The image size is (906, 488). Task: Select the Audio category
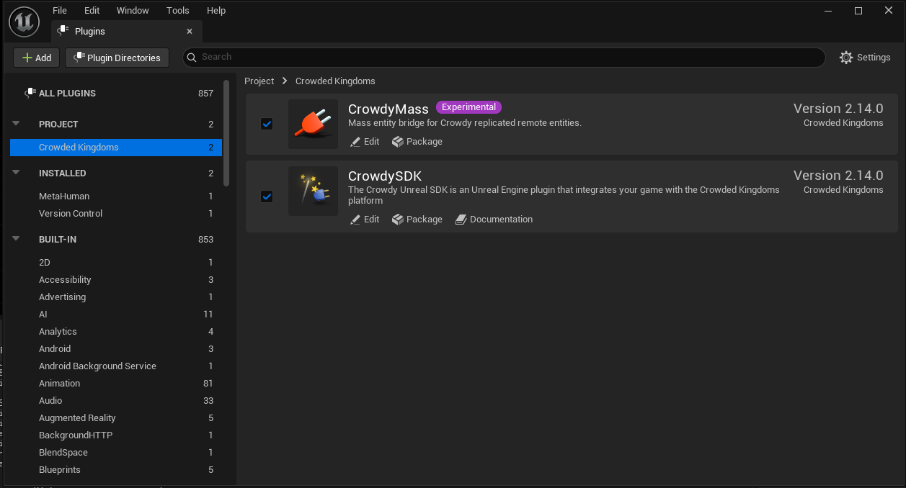116,400
